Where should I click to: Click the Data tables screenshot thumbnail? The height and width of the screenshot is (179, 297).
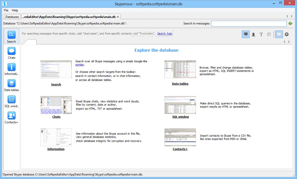(180, 69)
